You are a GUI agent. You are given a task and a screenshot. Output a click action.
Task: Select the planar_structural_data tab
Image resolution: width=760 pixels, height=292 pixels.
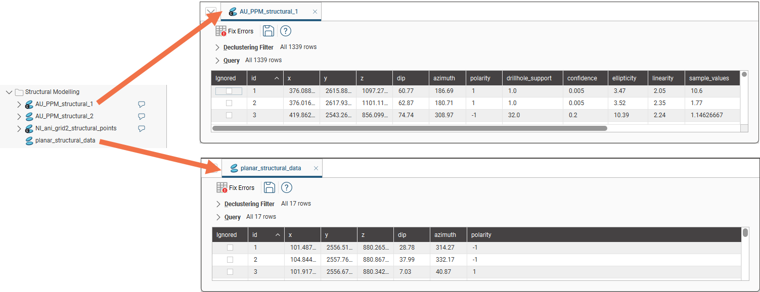tap(271, 168)
